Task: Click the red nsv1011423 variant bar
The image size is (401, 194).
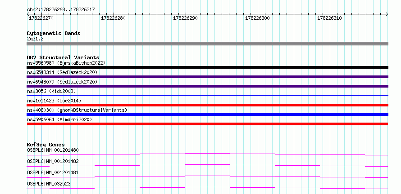Action: coord(207,105)
